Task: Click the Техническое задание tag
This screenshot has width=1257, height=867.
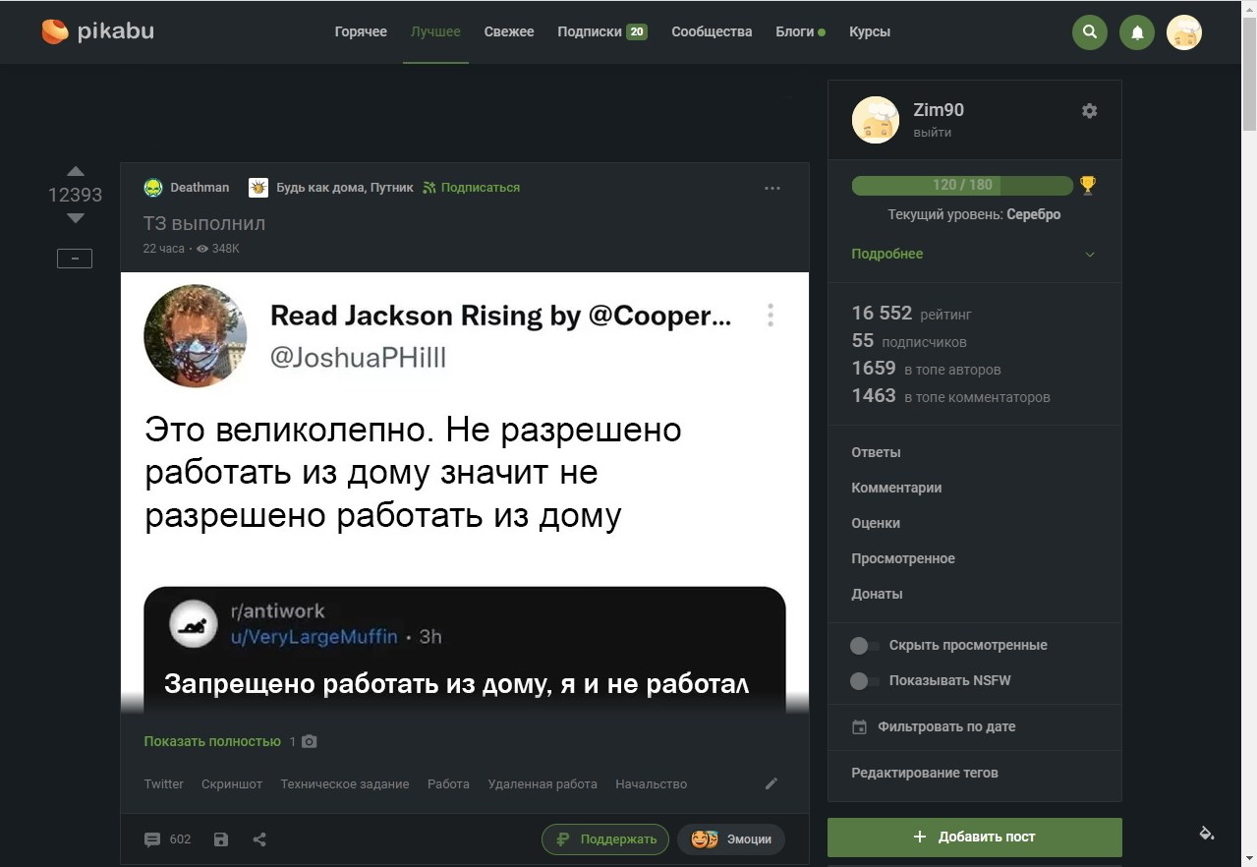Action: (345, 784)
